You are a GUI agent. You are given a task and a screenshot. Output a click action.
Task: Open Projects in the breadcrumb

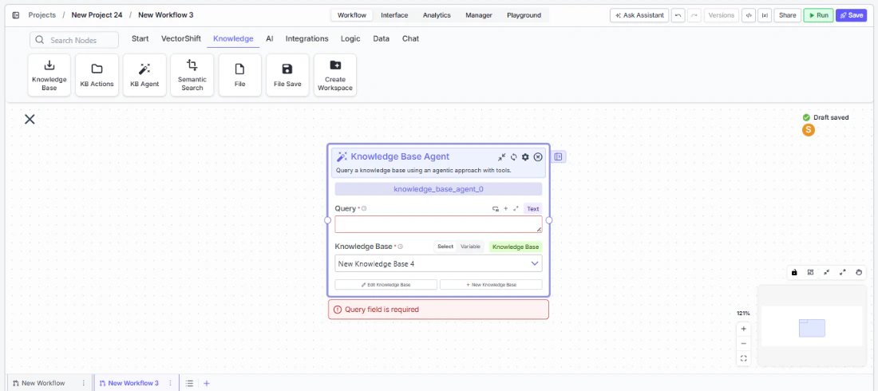[x=42, y=15]
